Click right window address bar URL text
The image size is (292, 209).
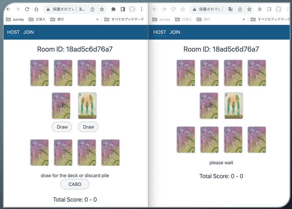click(x=210, y=9)
